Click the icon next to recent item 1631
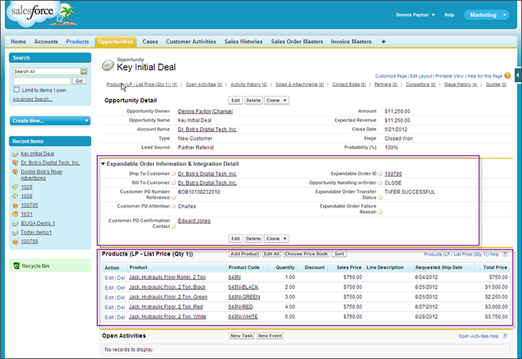 tap(15, 214)
